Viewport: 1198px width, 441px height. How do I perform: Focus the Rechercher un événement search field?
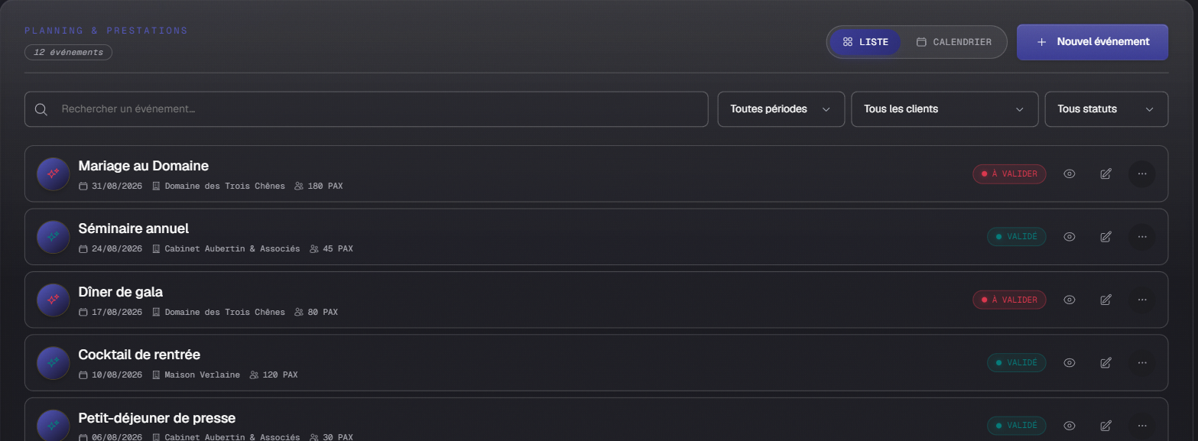366,109
